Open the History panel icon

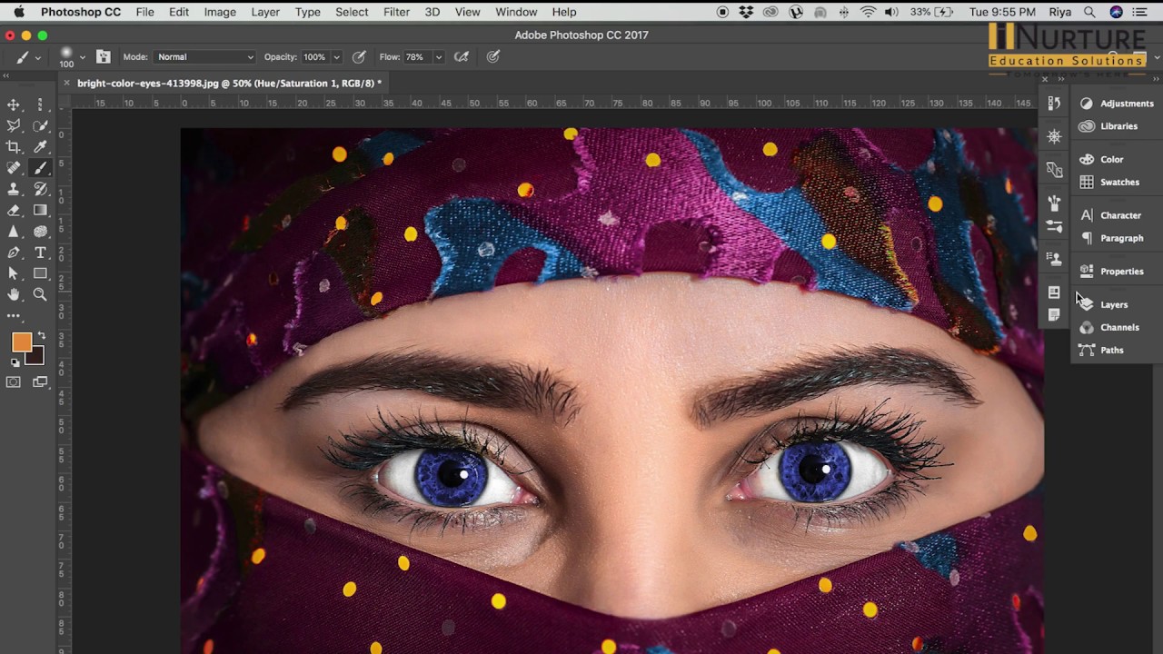pyautogui.click(x=1054, y=104)
